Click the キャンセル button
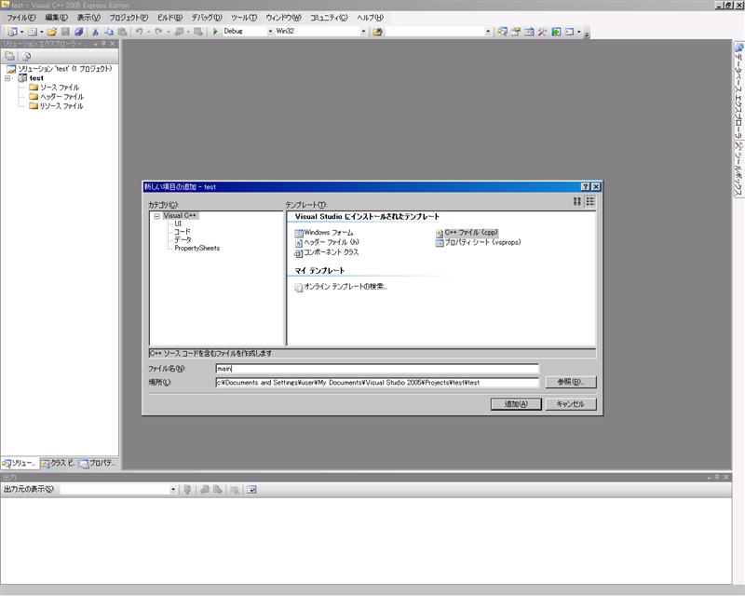This screenshot has height=596, width=745. click(x=570, y=404)
